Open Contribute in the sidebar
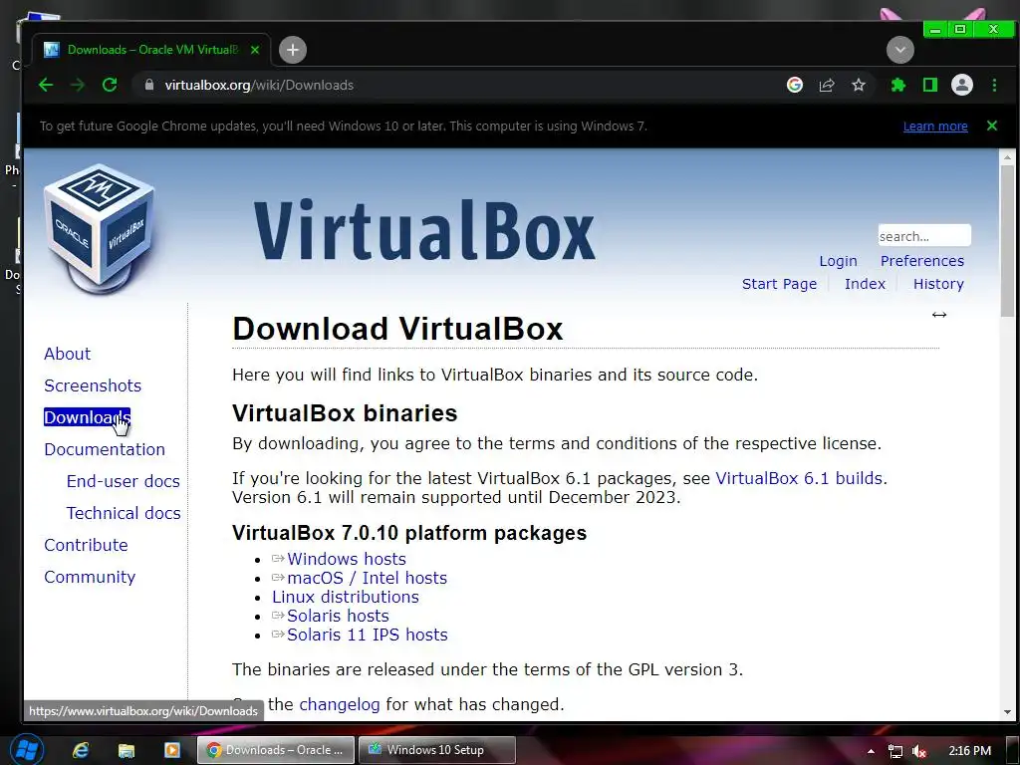 click(x=86, y=545)
